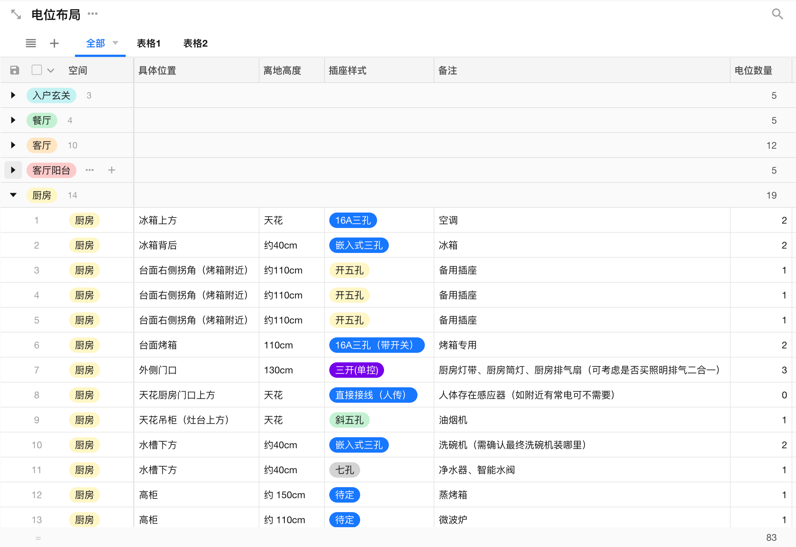Expand the 客厅阳台 group
The width and height of the screenshot is (796, 547).
coord(13,170)
